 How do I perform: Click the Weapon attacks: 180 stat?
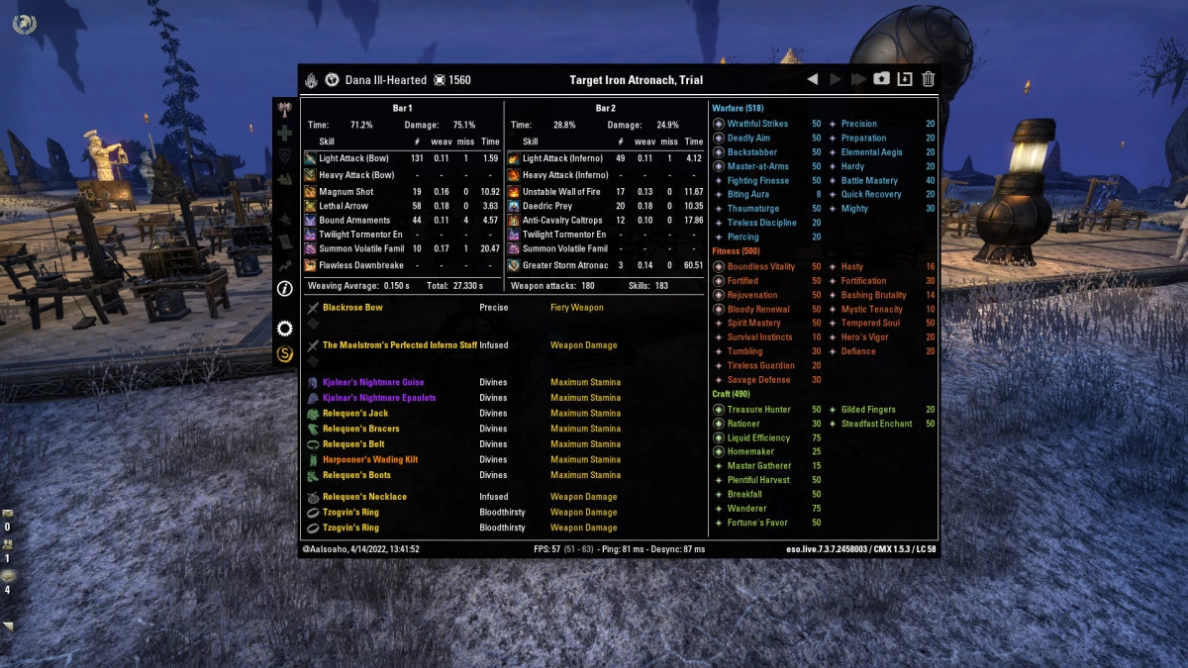point(552,285)
